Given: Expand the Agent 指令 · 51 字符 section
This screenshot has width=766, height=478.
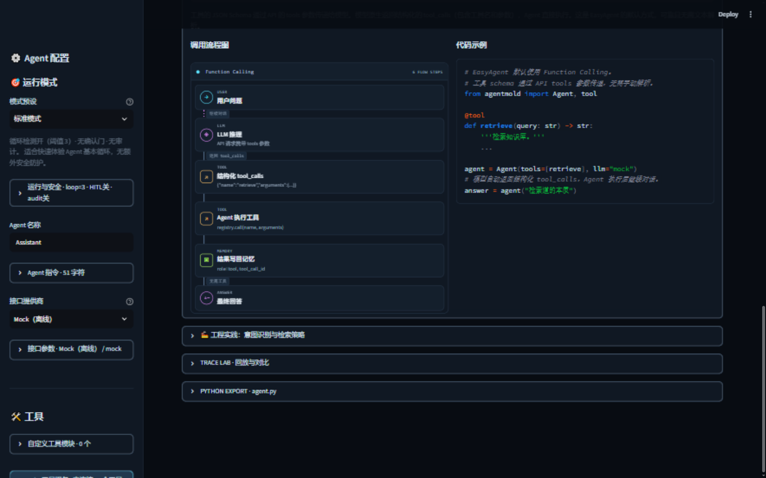Looking at the screenshot, I should pyautogui.click(x=71, y=273).
